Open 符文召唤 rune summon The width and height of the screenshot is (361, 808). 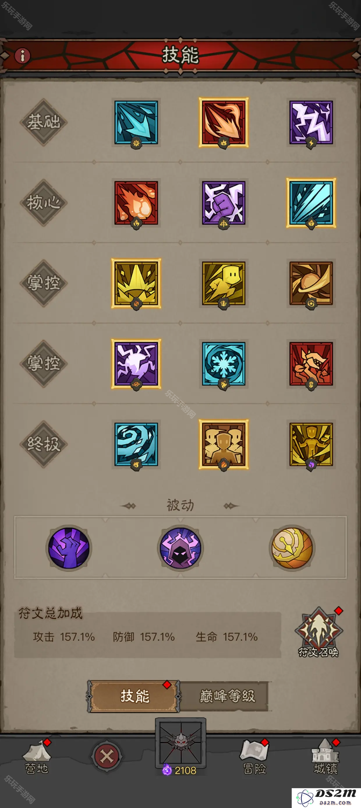[318, 632]
